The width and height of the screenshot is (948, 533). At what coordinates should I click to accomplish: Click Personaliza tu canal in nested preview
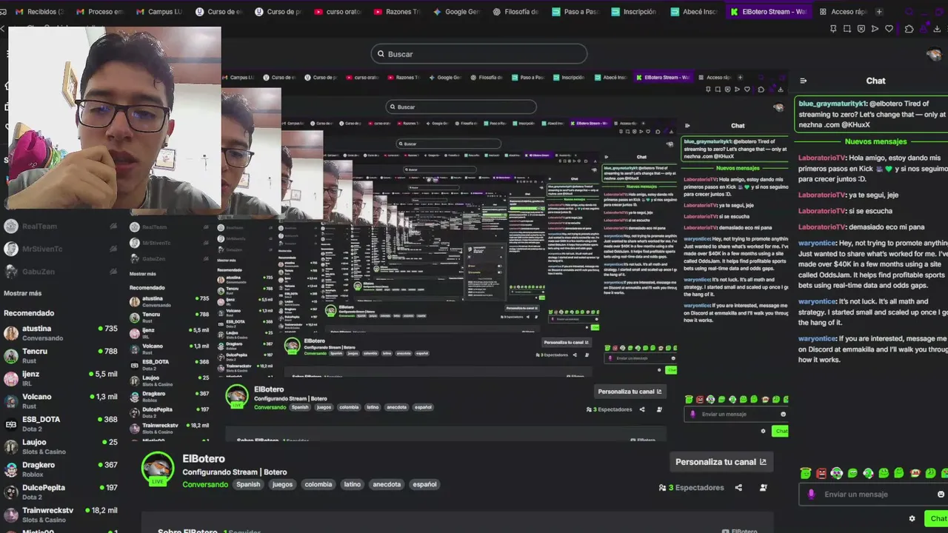(x=630, y=392)
